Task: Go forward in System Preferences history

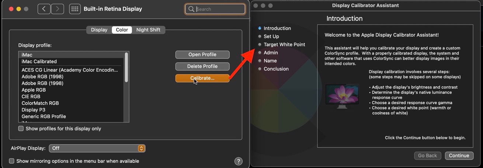Action: tap(57, 9)
